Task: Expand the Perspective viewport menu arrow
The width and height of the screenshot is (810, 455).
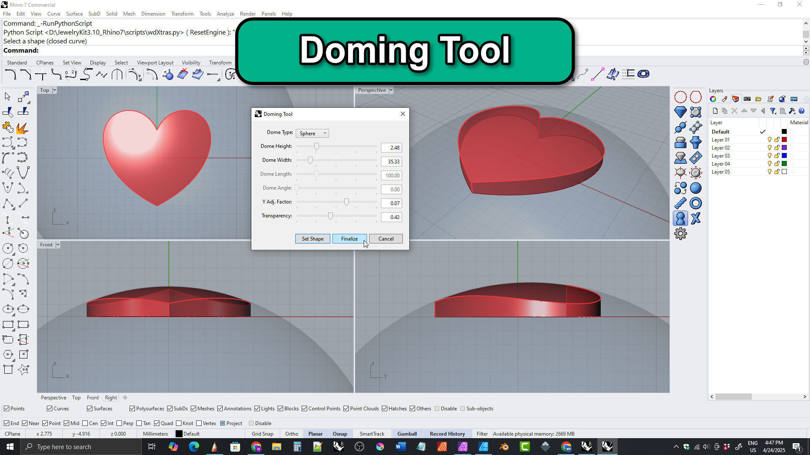Action: 391,90
